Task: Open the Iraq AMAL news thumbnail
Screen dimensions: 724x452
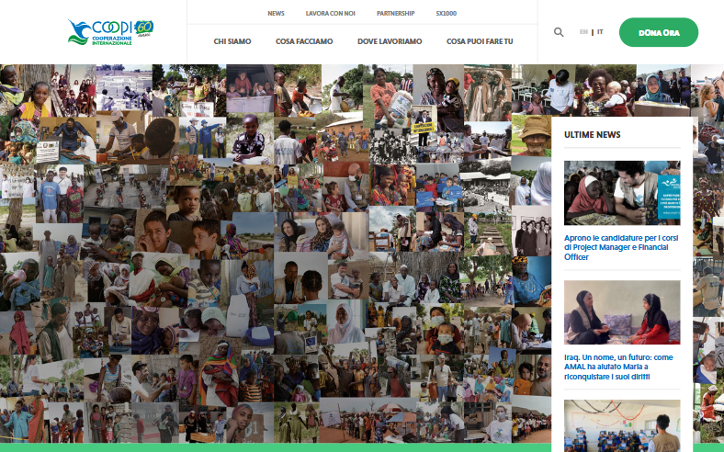Action: pyautogui.click(x=622, y=312)
